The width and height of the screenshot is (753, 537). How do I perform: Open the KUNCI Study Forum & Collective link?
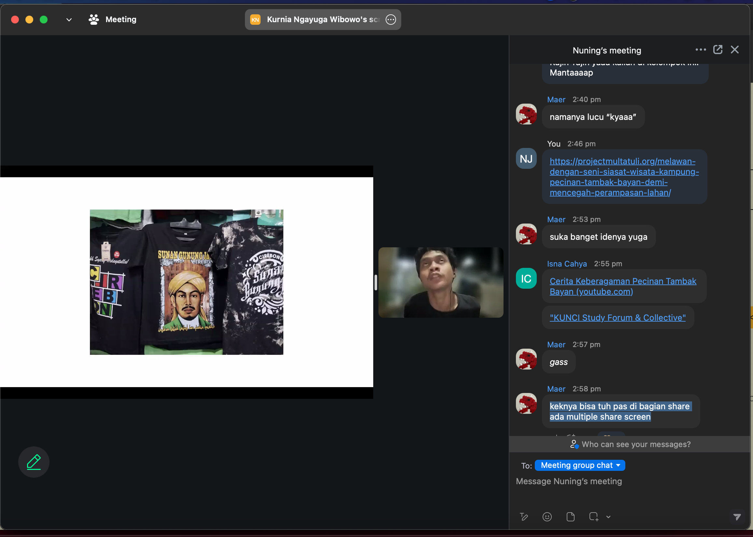(x=617, y=318)
